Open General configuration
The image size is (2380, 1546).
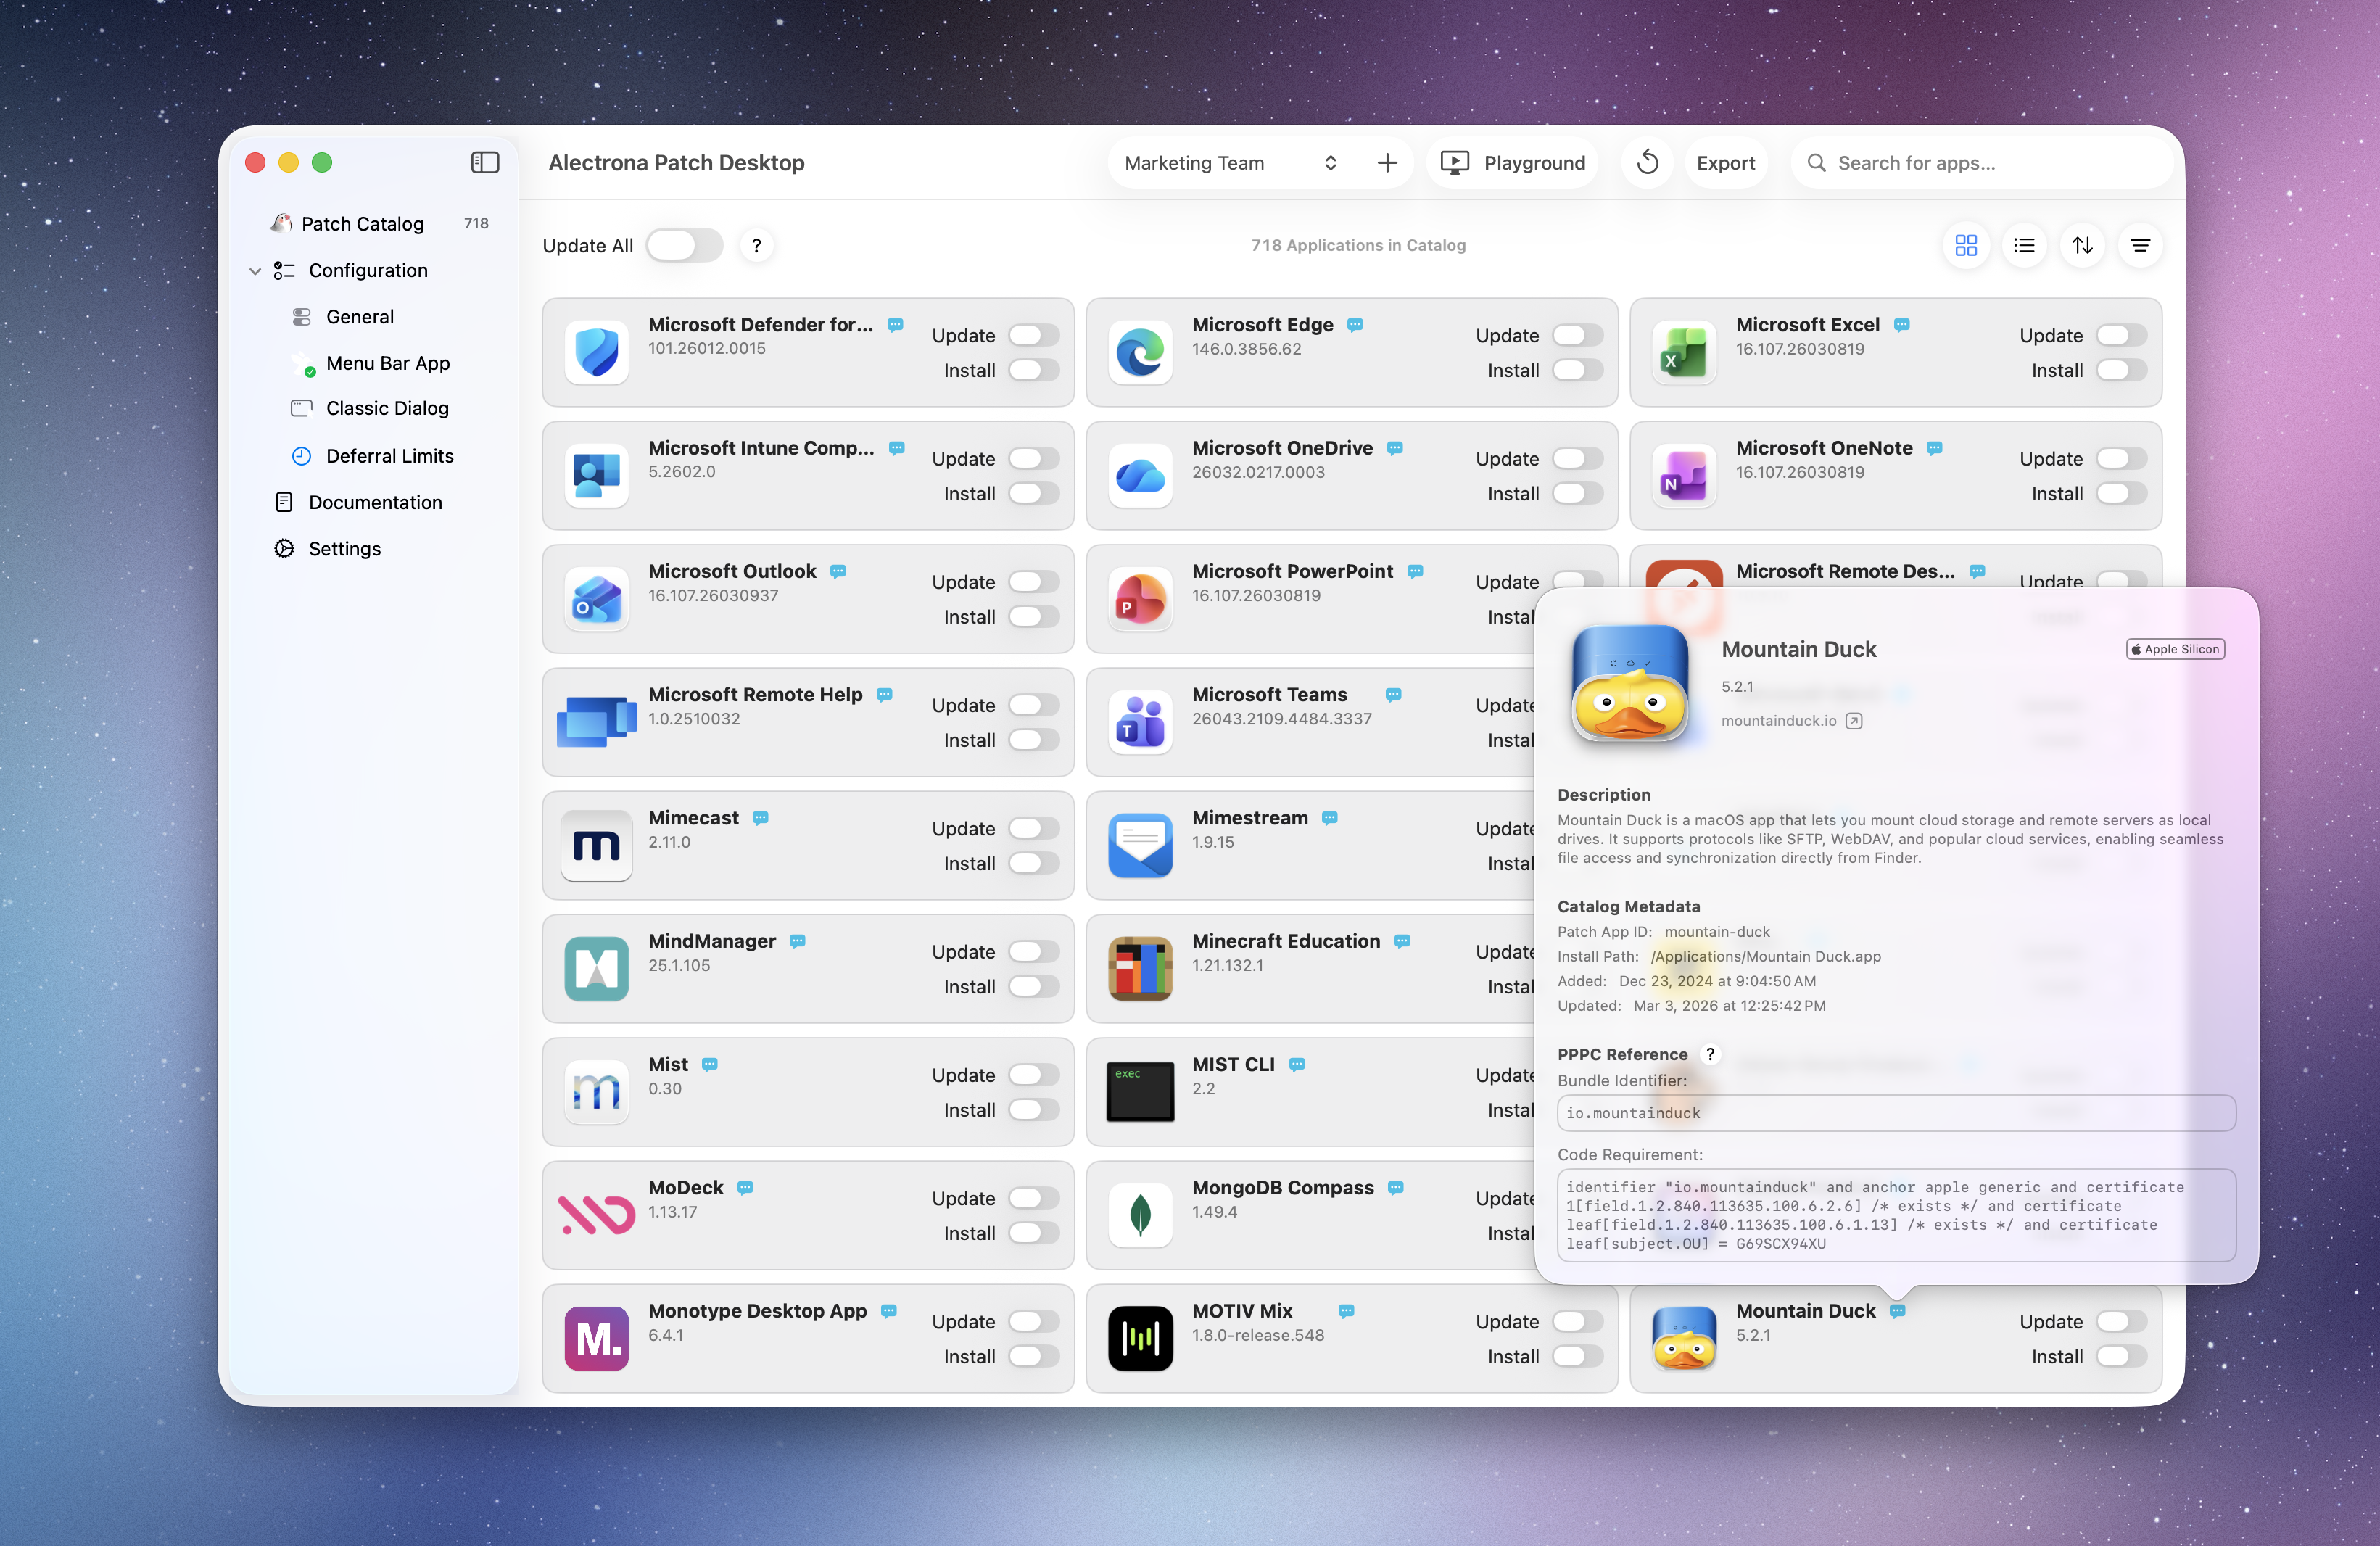[x=360, y=317]
